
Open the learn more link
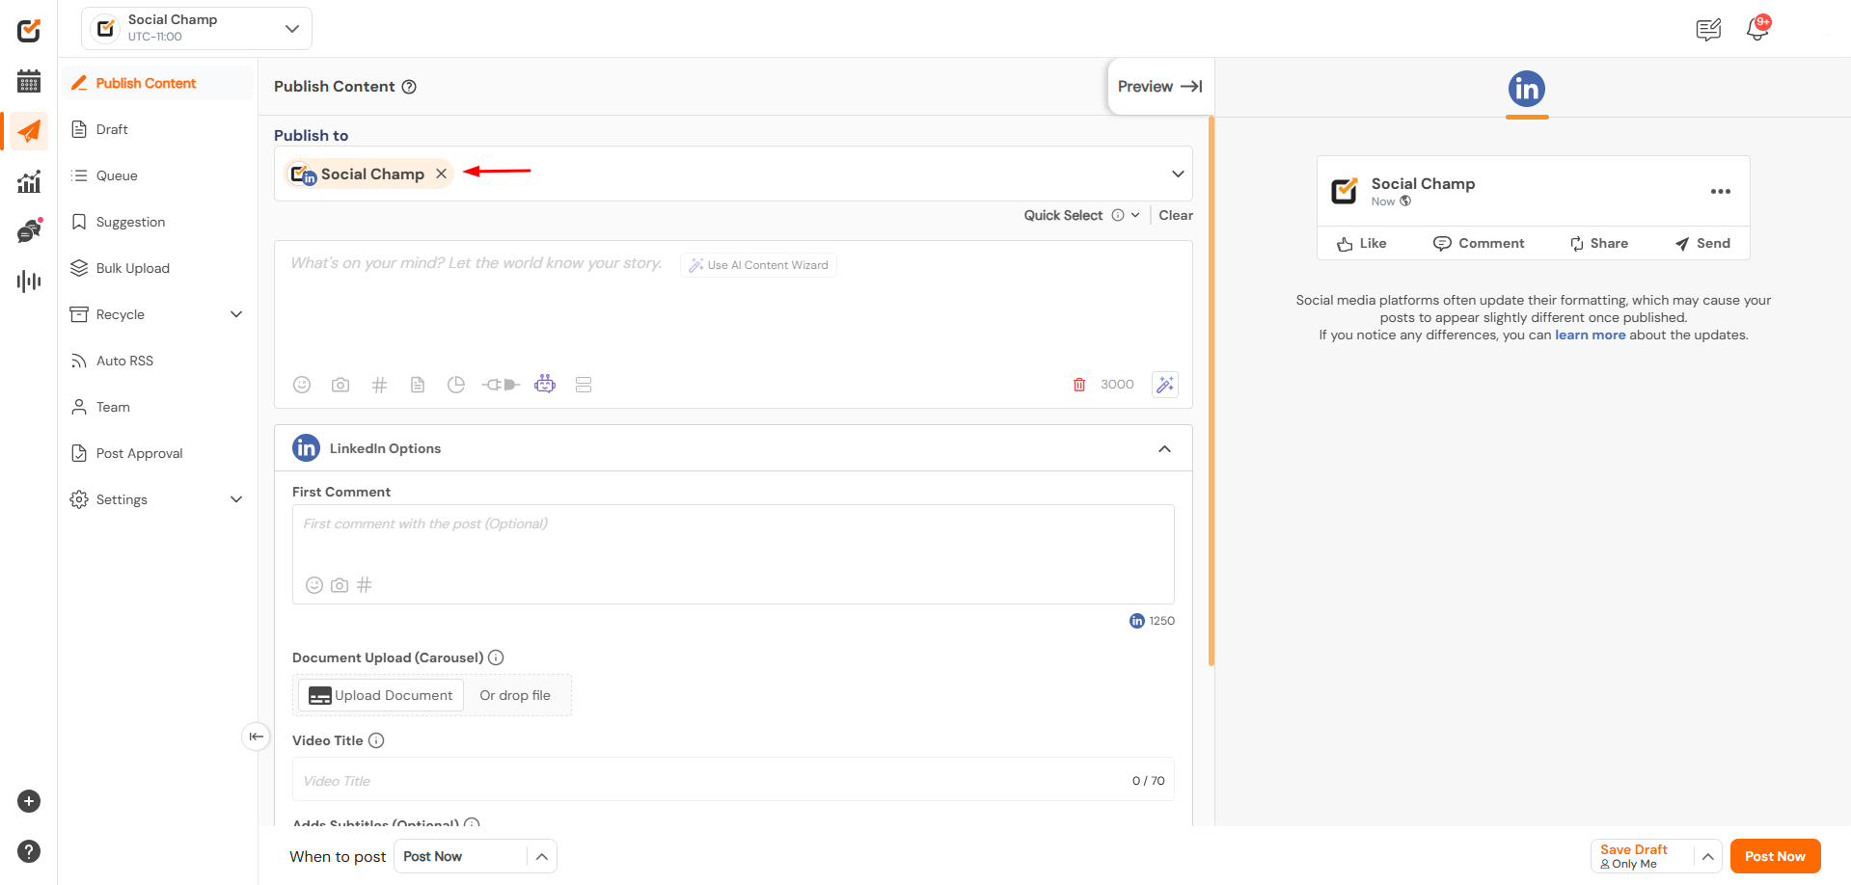click(x=1590, y=335)
